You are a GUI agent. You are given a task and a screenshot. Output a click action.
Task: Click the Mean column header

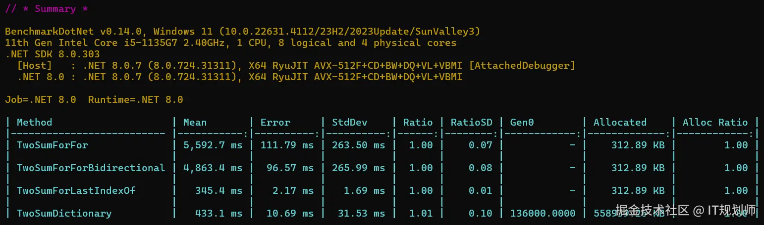(195, 122)
